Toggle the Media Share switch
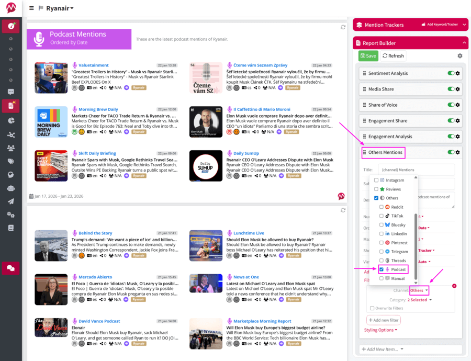Viewport: 471px width, 361px height. pos(451,89)
